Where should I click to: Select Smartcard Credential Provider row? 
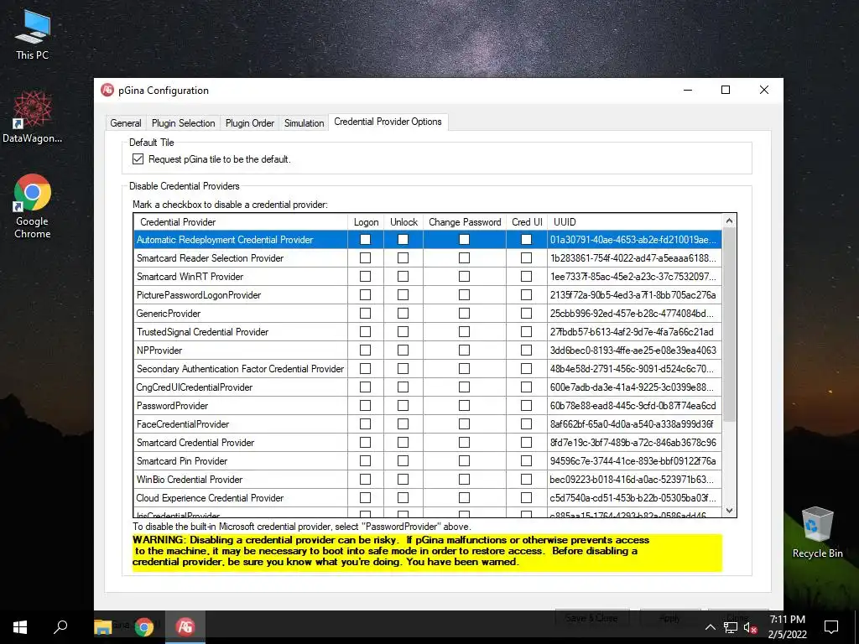coord(428,443)
